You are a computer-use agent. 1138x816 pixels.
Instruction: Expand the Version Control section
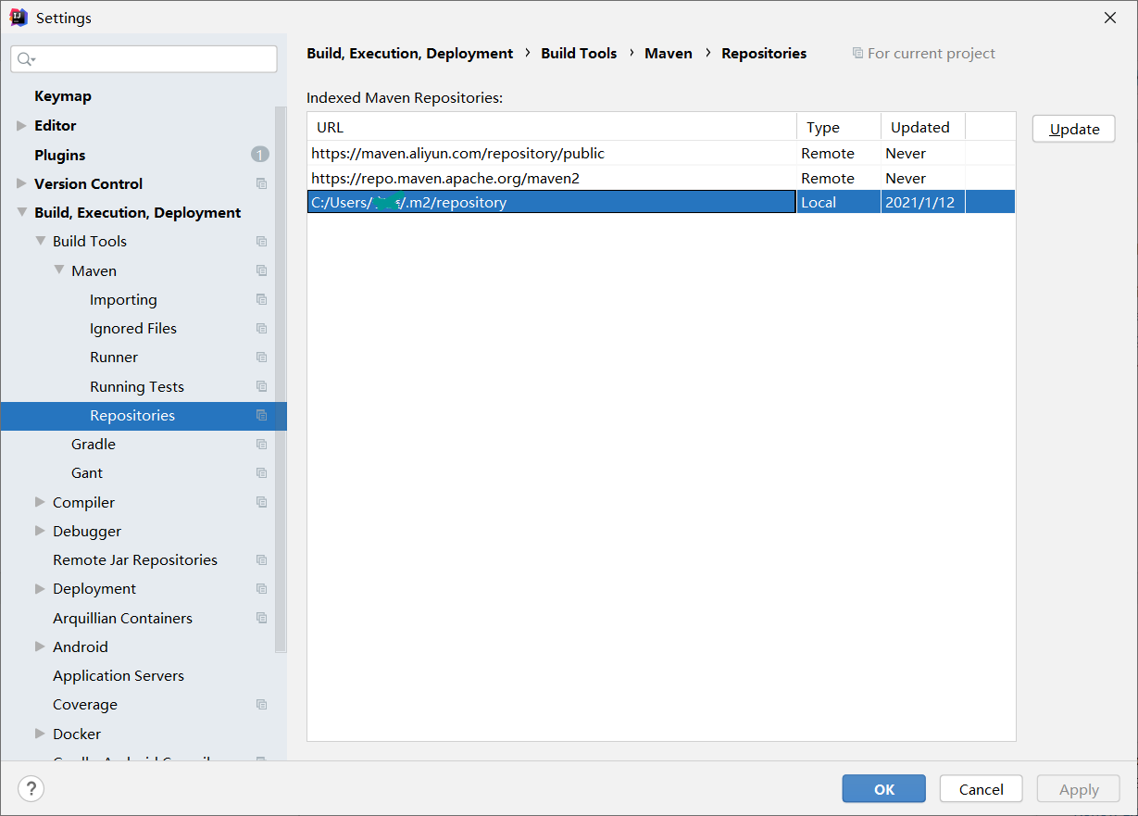pyautogui.click(x=21, y=183)
